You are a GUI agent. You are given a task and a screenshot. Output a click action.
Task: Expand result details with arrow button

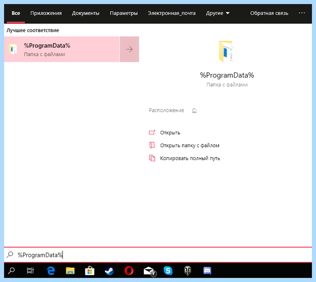pos(130,49)
